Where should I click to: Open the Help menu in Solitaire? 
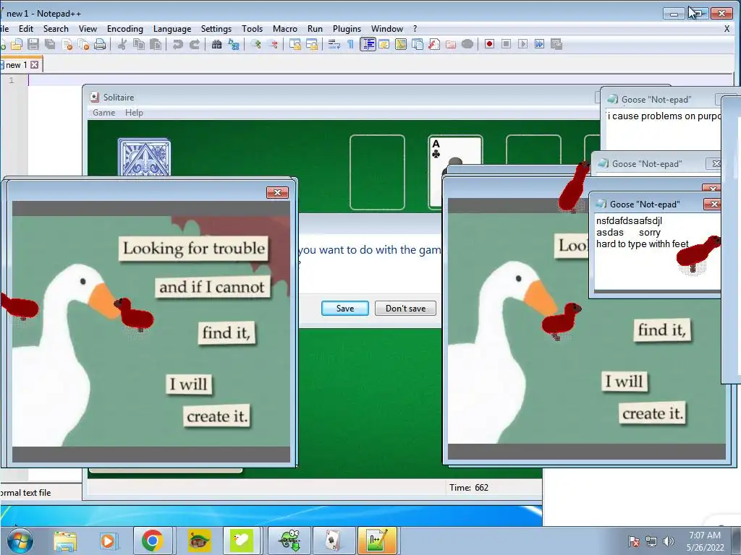(134, 112)
